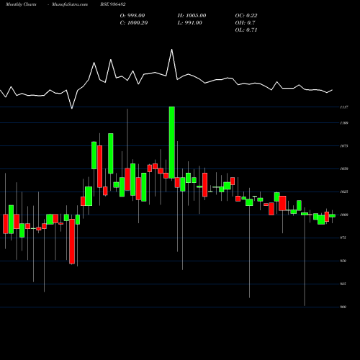Image resolution: width=360 pixels, height=360 pixels.
Task: Select the open value "O: 998.00"
Action: (x=132, y=16)
